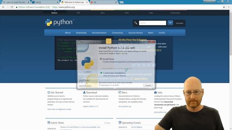Click the Latest News icon

[x=49, y=122]
